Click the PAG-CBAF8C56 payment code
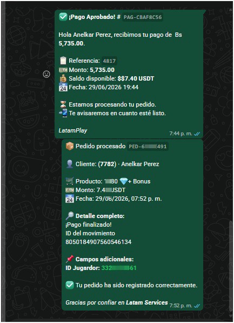Screen dimensions: 234x323 point(143,17)
